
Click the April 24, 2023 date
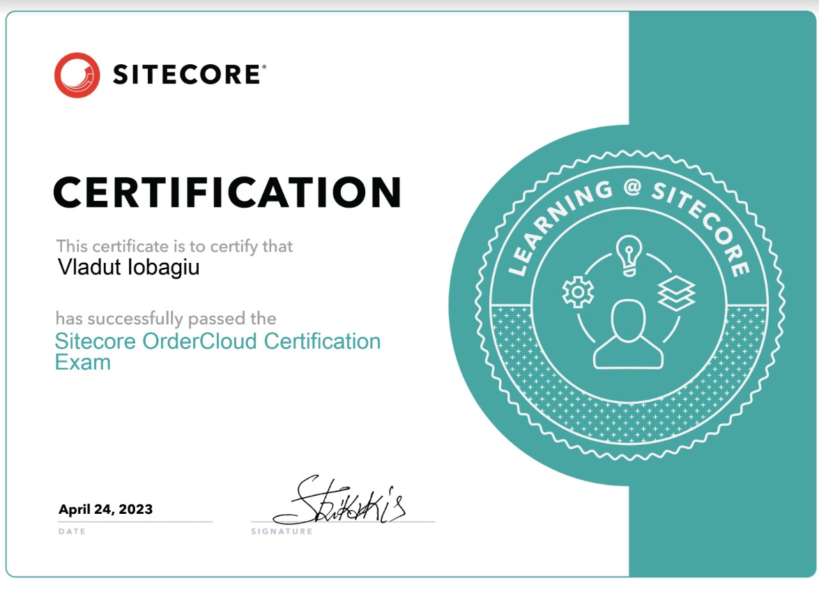point(105,509)
